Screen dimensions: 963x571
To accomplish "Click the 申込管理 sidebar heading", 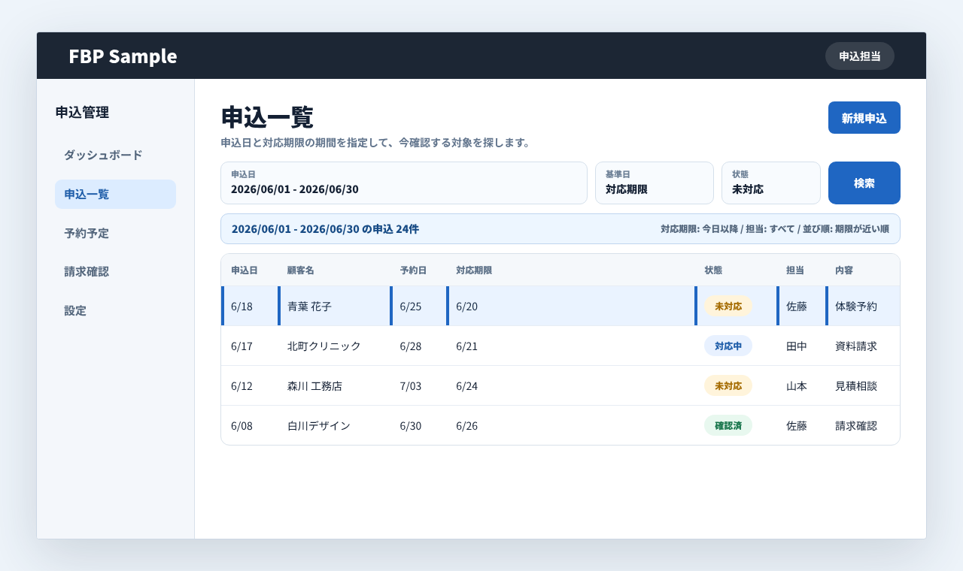I will click(x=82, y=113).
